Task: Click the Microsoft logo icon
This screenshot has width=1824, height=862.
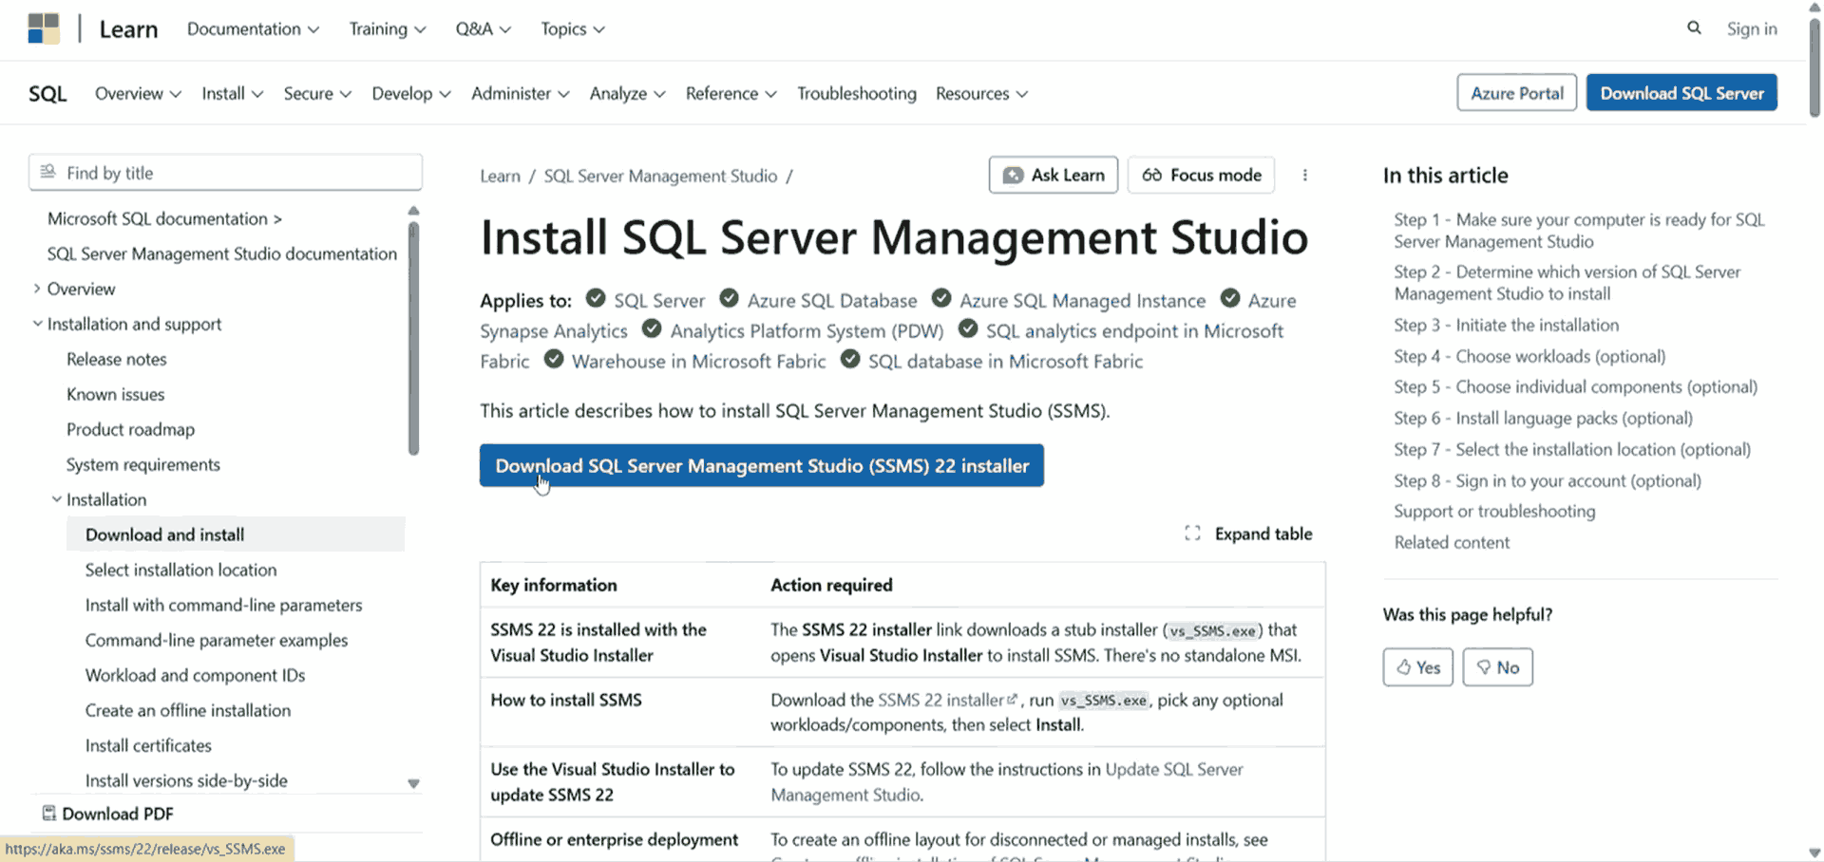Action: [44, 28]
